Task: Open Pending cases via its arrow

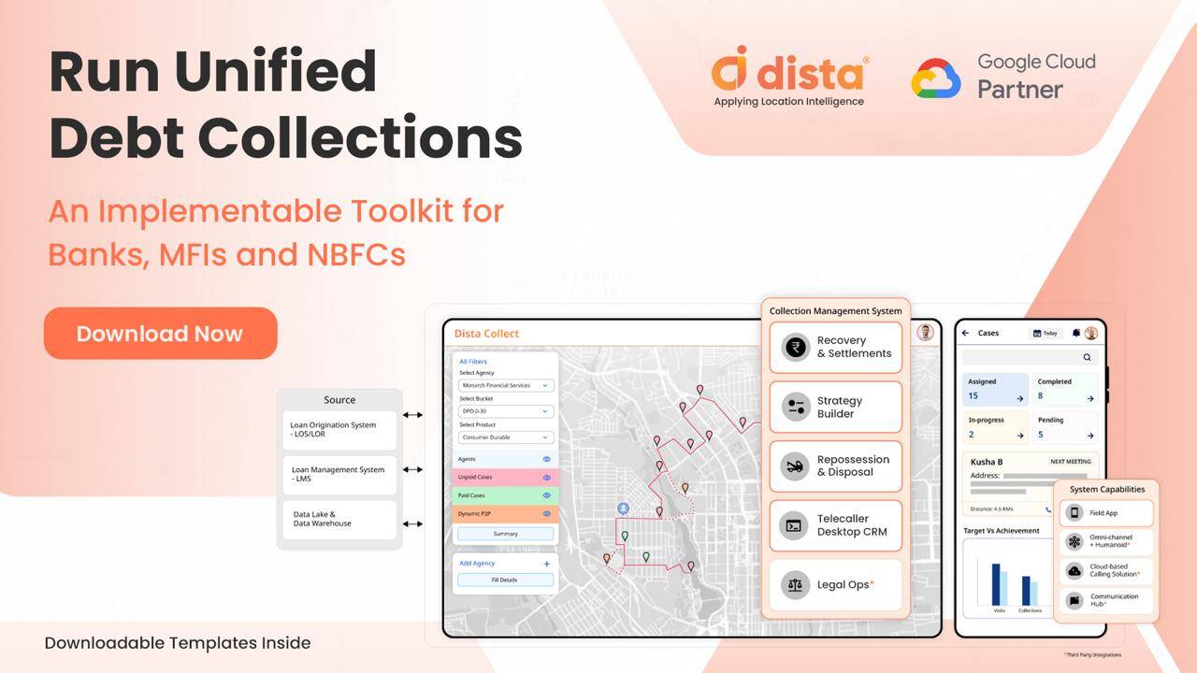Action: (1090, 436)
